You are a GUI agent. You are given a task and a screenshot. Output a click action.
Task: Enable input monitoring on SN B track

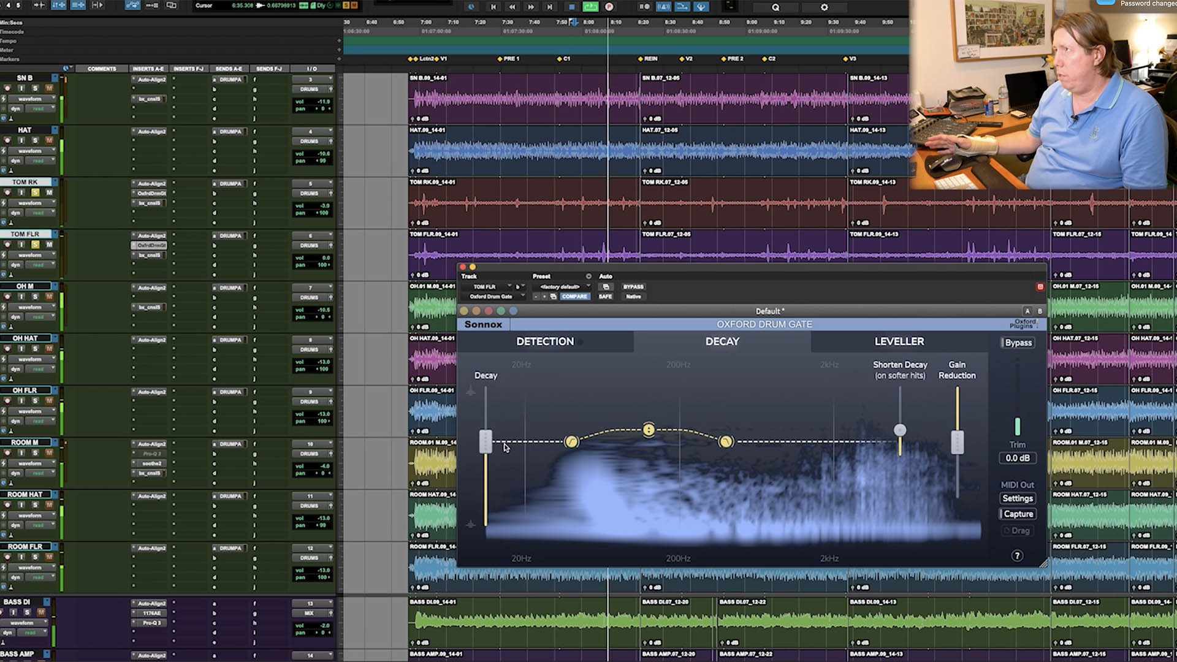pos(21,88)
